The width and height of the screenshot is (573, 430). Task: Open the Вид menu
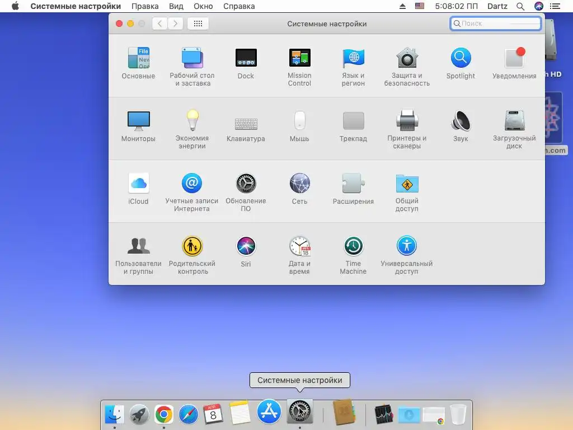176,6
